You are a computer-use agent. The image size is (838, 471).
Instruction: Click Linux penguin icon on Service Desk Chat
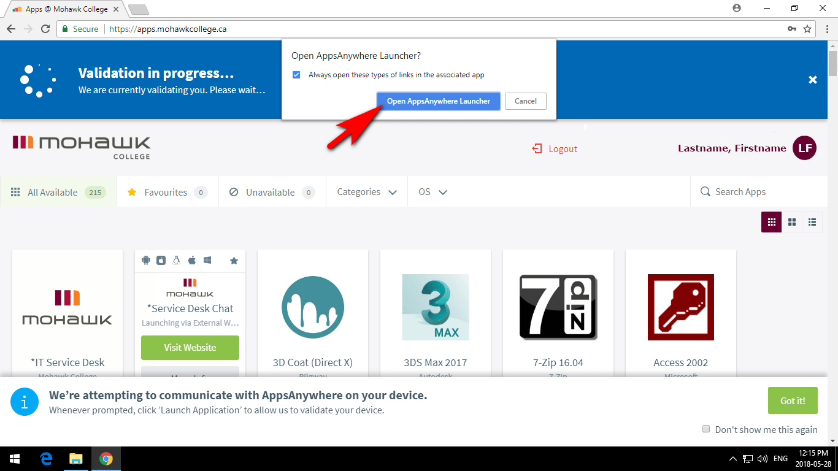click(177, 260)
